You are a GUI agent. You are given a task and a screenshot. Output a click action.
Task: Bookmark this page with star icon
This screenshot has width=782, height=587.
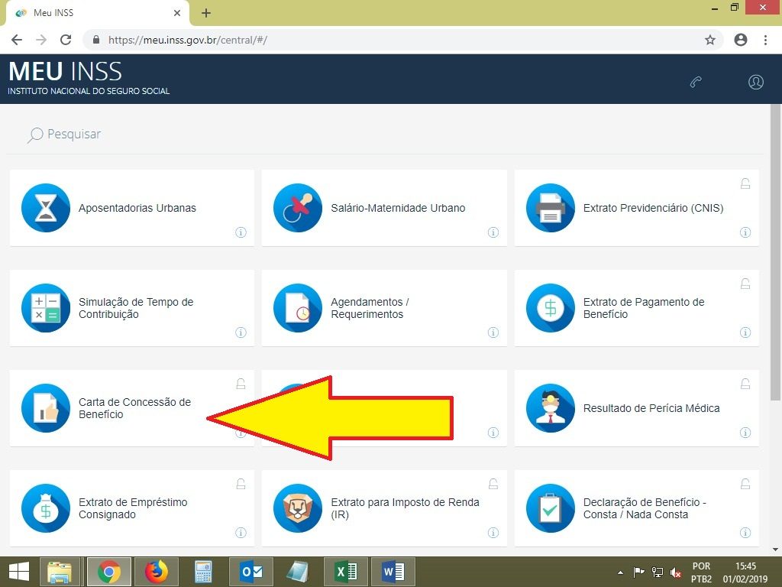coord(710,40)
